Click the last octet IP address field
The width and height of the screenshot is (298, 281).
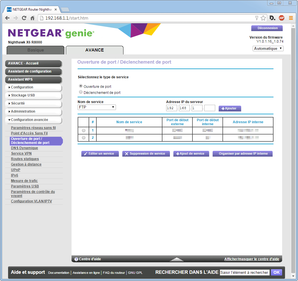point(210,108)
